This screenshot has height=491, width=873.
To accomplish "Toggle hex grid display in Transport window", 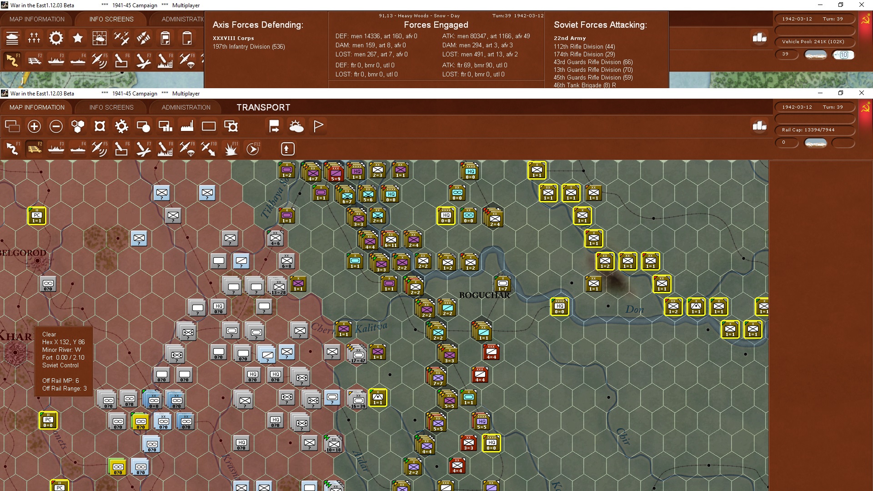I will [78, 126].
